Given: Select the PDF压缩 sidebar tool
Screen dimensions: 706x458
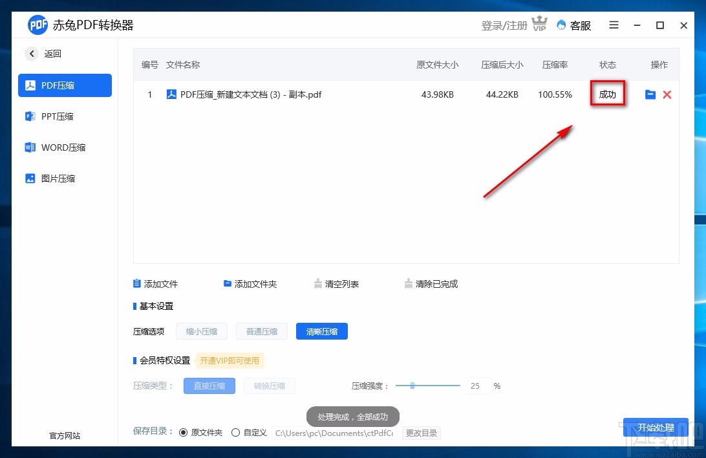Looking at the screenshot, I should pos(65,85).
